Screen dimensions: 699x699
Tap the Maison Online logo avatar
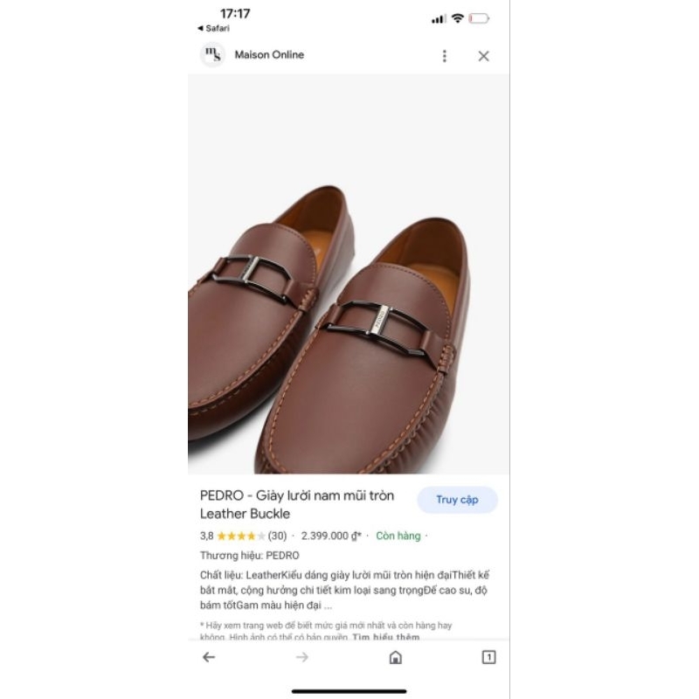click(x=212, y=55)
